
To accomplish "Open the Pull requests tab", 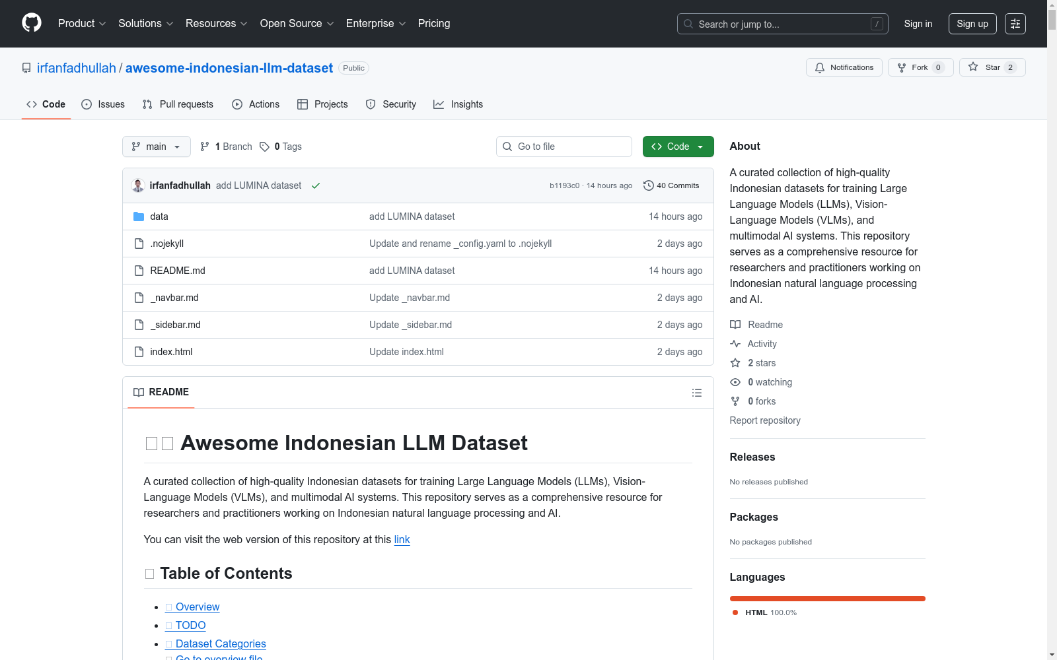I will (178, 104).
